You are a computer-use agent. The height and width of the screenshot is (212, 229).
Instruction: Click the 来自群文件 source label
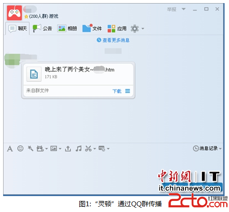click(38, 90)
